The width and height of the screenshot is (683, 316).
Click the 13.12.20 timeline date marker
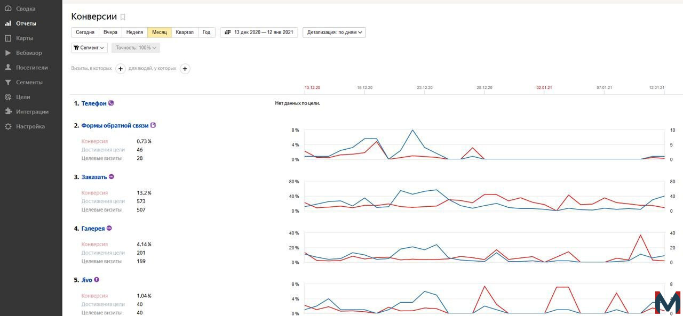pyautogui.click(x=312, y=87)
